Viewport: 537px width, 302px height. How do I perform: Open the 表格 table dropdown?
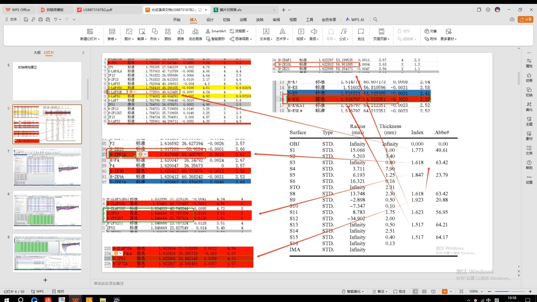(112, 39)
